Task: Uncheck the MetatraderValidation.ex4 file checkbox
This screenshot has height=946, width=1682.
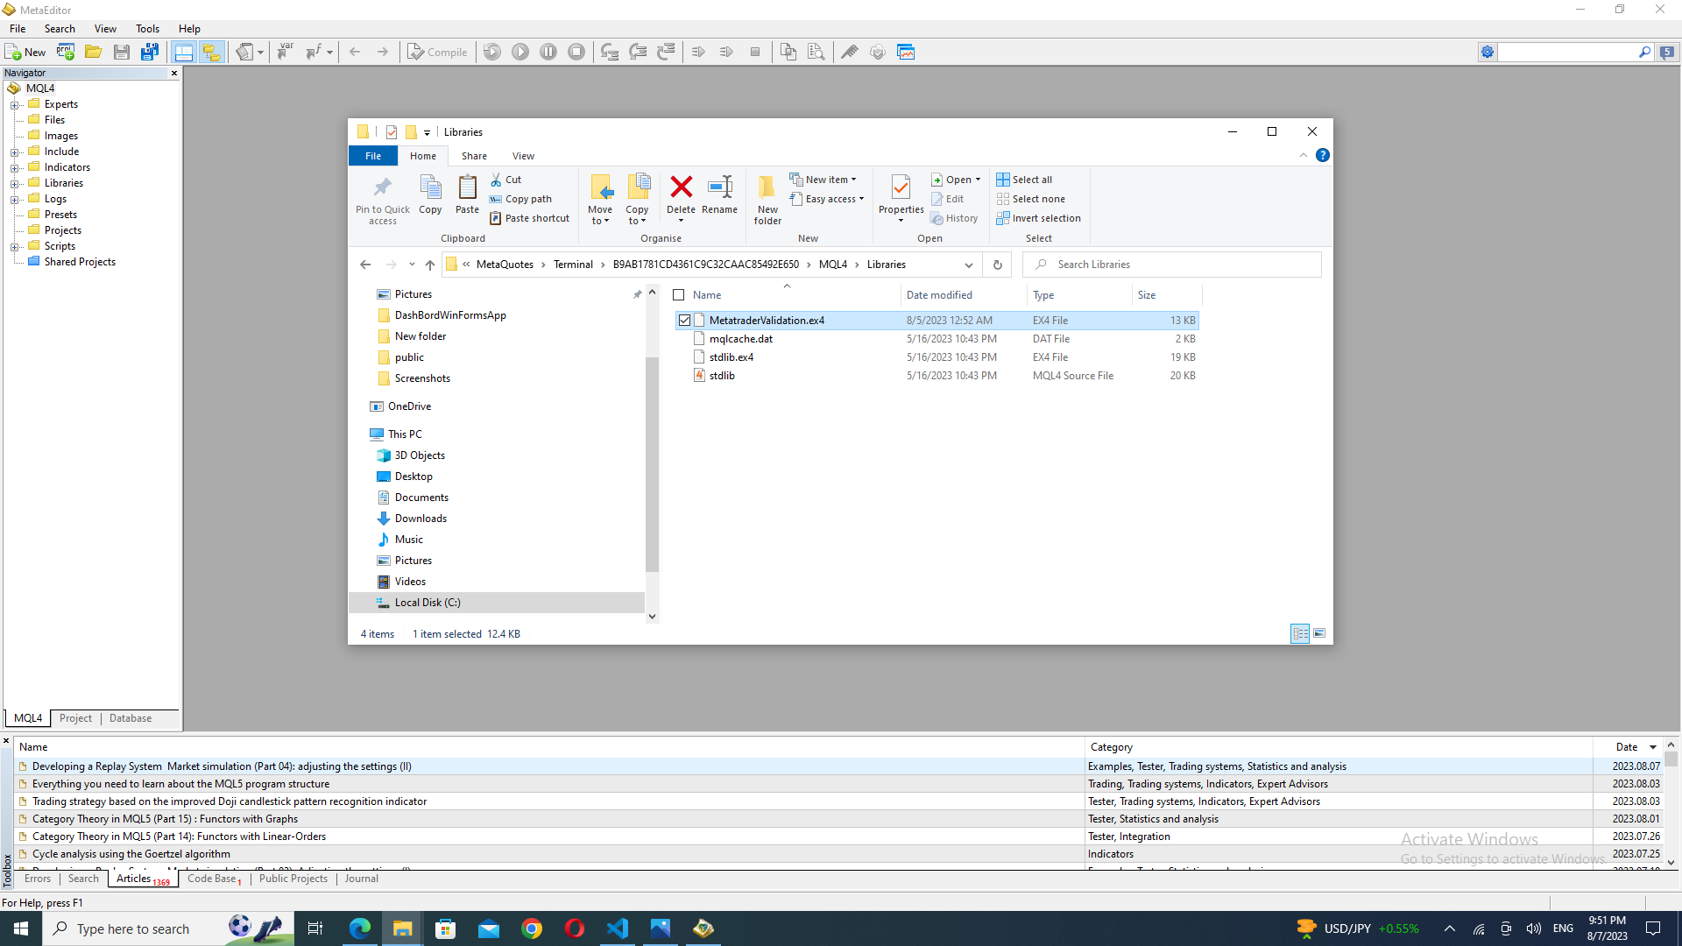Action: click(684, 321)
